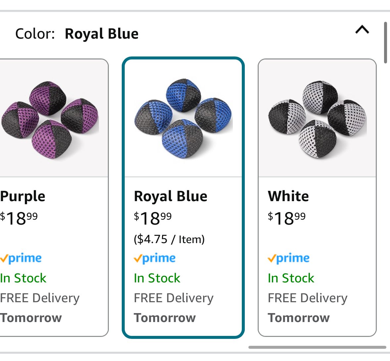Click the Prime logo under White

(x=288, y=258)
